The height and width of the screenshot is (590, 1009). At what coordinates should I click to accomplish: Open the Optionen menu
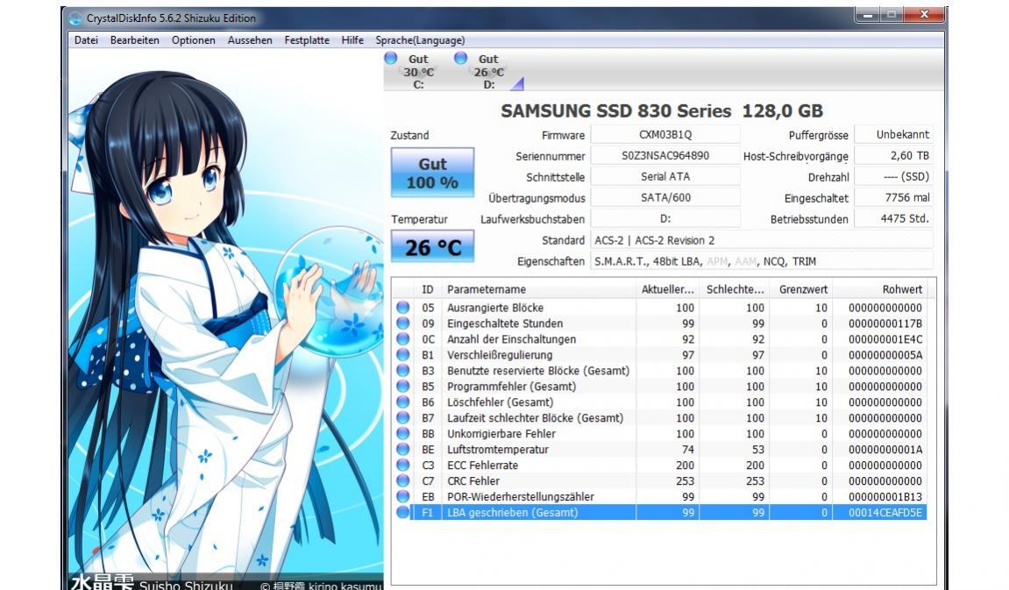point(193,40)
